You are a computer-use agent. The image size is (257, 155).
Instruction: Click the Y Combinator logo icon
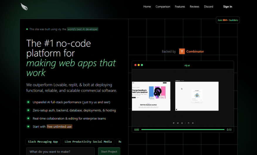click(x=182, y=51)
